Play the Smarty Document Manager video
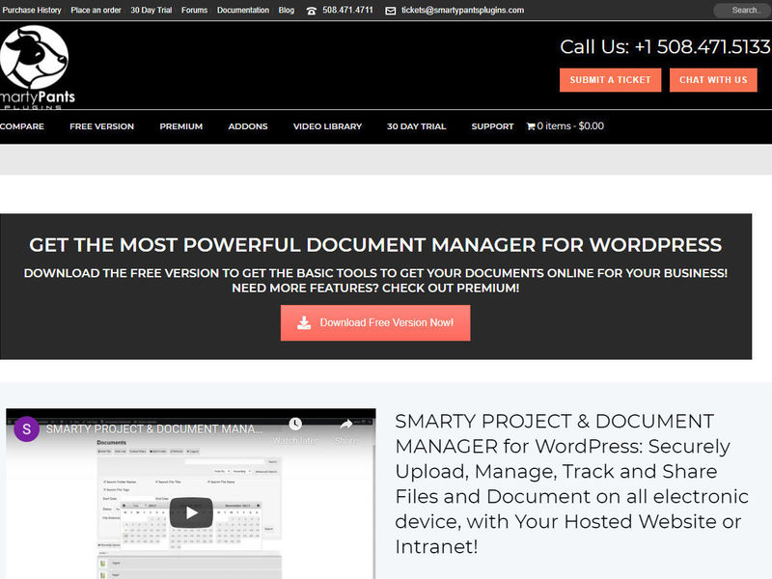 pyautogui.click(x=191, y=512)
